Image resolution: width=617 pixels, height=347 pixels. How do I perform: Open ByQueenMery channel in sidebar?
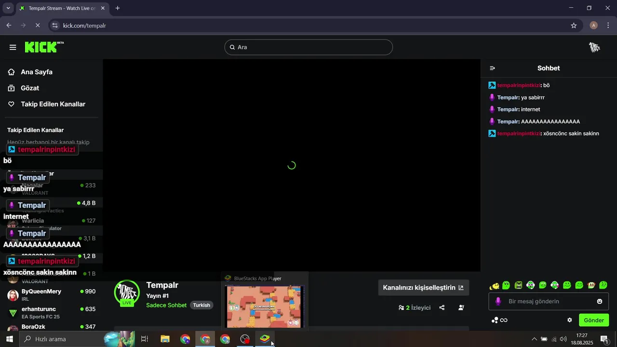pyautogui.click(x=51, y=295)
